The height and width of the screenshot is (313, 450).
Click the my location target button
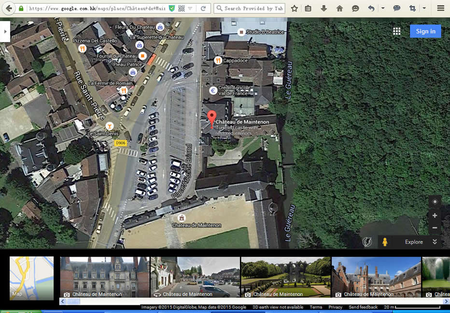pyautogui.click(x=435, y=202)
